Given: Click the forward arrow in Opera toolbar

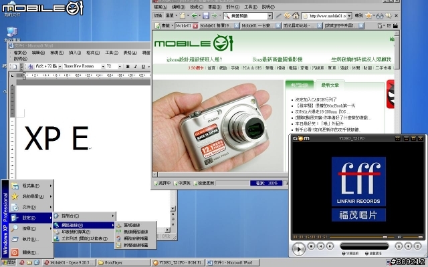Looking at the screenshot, I should [215, 16].
